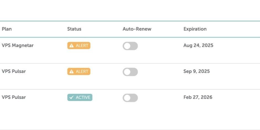Click the ACTIVE status badge label
Screen dimensions: 260x130
click(x=83, y=97)
